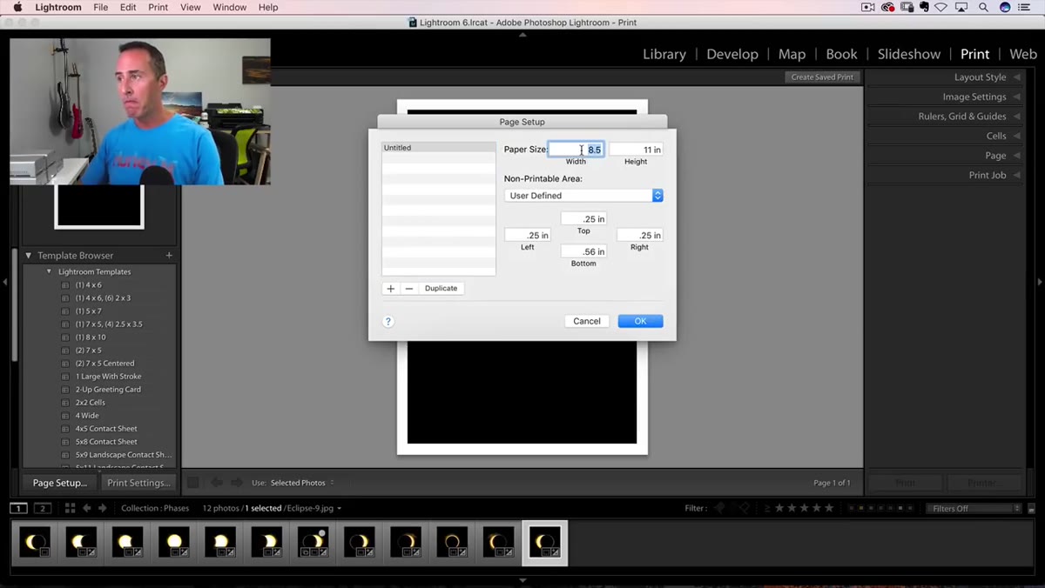This screenshot has height=588, width=1045.
Task: Toggle the yellow color label filter
Action: (x=861, y=508)
